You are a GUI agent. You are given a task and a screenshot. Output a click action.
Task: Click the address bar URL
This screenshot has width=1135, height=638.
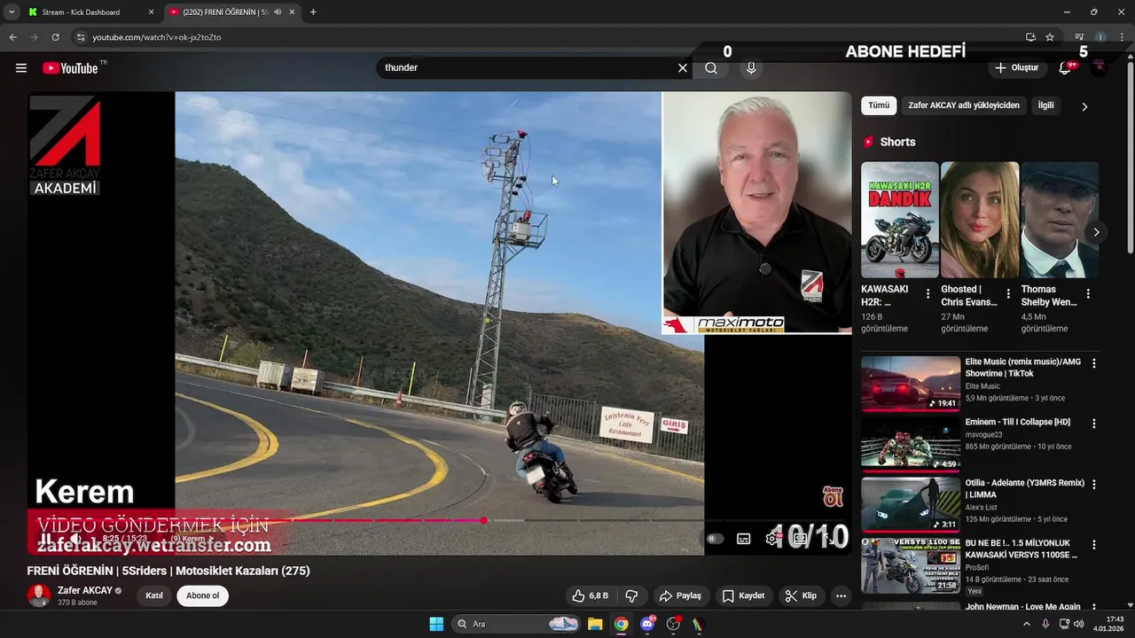[x=157, y=37]
